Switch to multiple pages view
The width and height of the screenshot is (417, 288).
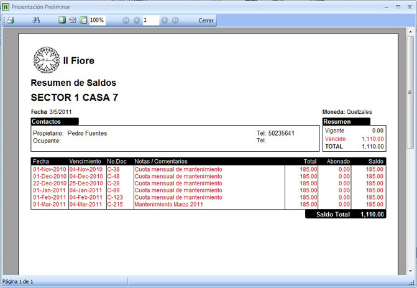pyautogui.click(x=72, y=21)
